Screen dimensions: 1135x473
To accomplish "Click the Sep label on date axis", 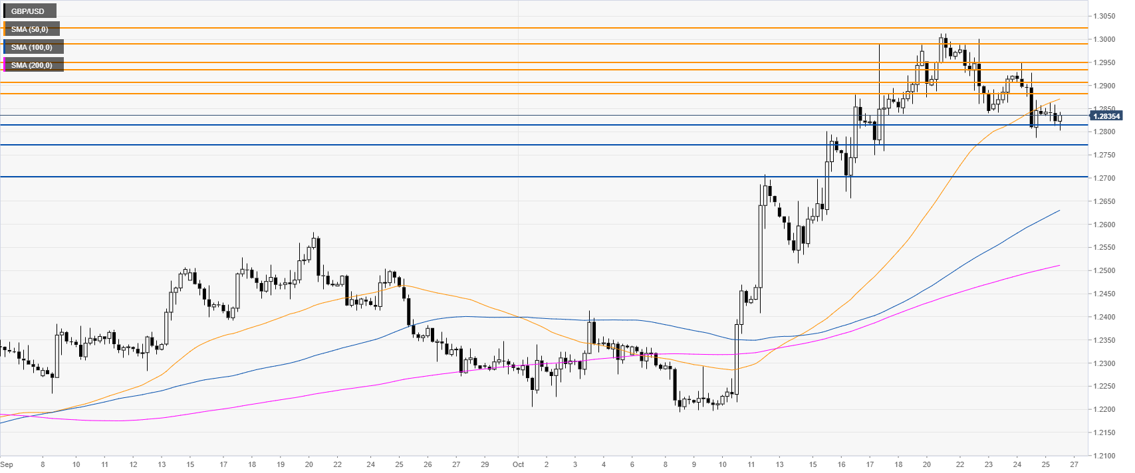I will tap(7, 464).
